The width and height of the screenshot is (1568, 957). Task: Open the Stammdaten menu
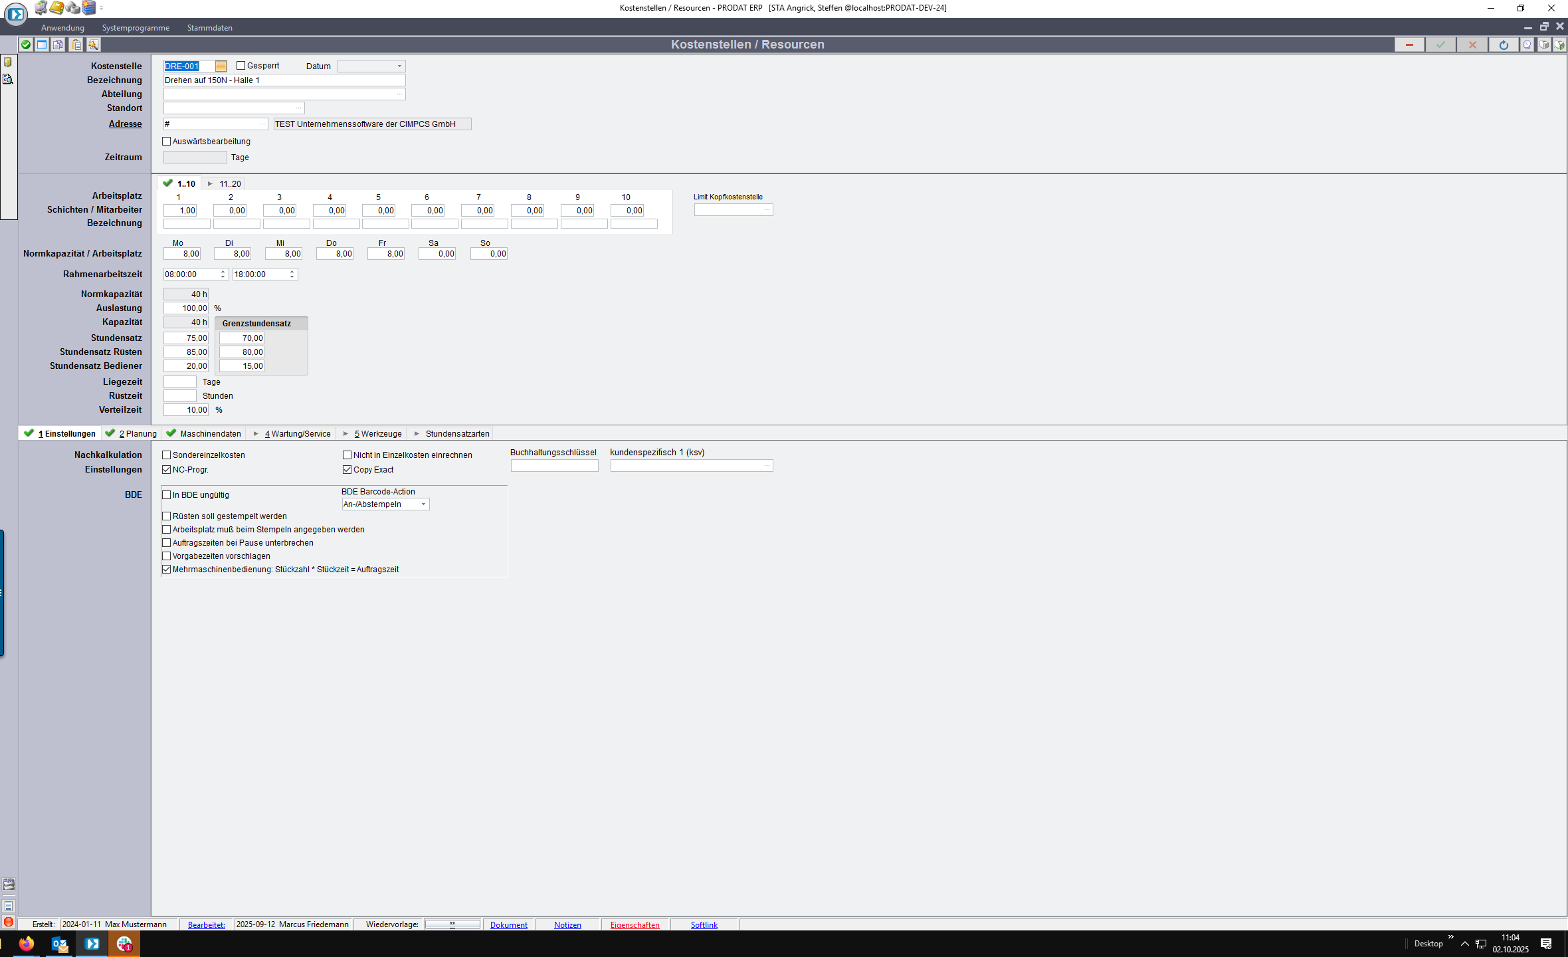[209, 28]
